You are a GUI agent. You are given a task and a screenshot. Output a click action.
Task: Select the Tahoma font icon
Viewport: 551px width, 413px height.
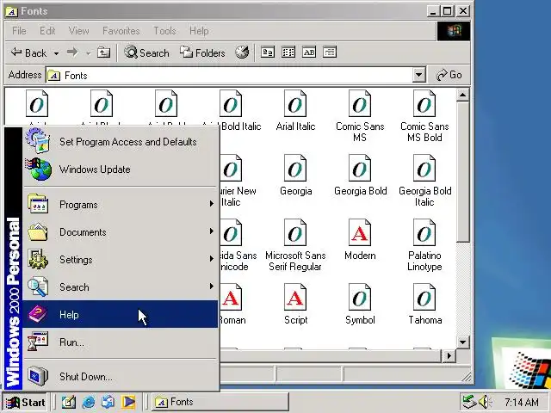click(x=424, y=298)
